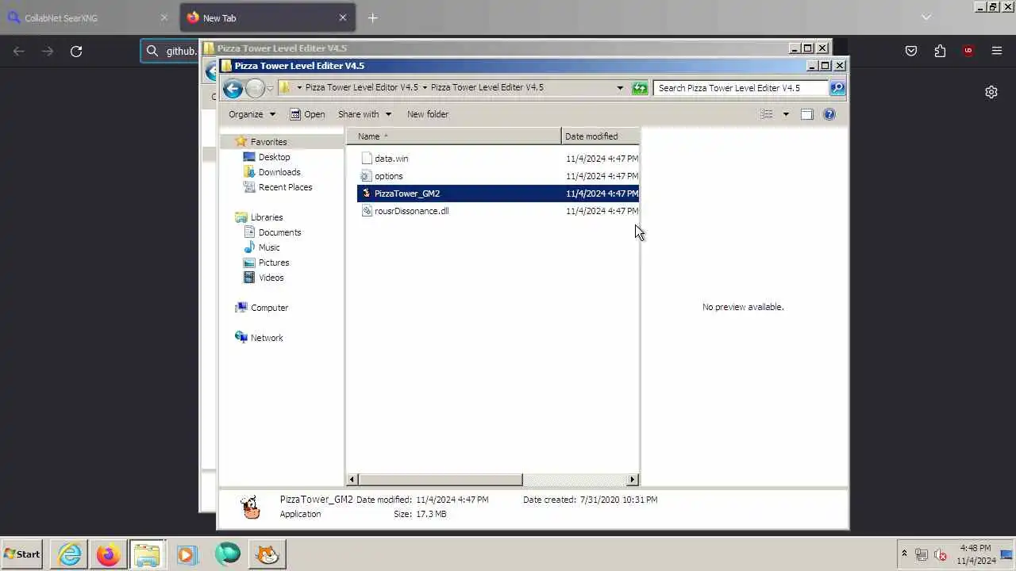Screen dimensions: 1016x571
Task: Click the folder icon in the address bar
Action: 285,87
